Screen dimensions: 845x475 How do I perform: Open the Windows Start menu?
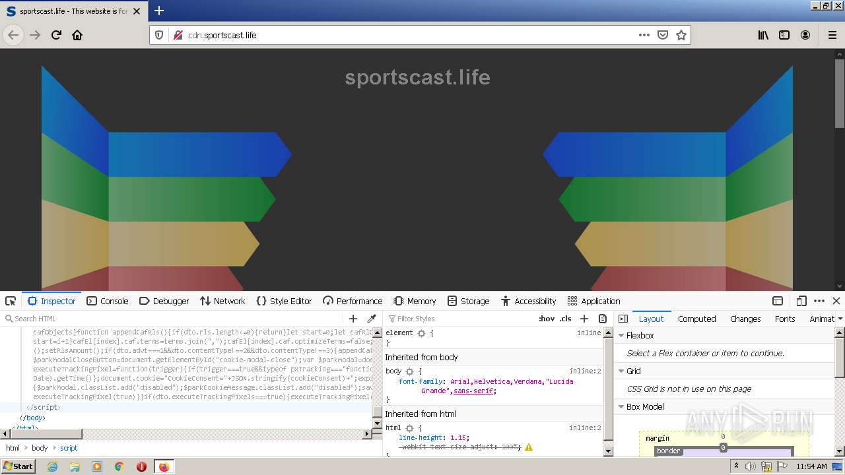tap(18, 466)
